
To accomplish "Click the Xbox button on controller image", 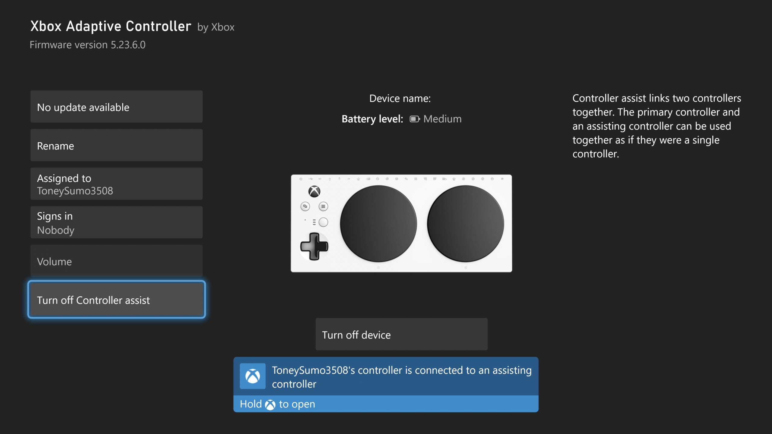I will (314, 191).
